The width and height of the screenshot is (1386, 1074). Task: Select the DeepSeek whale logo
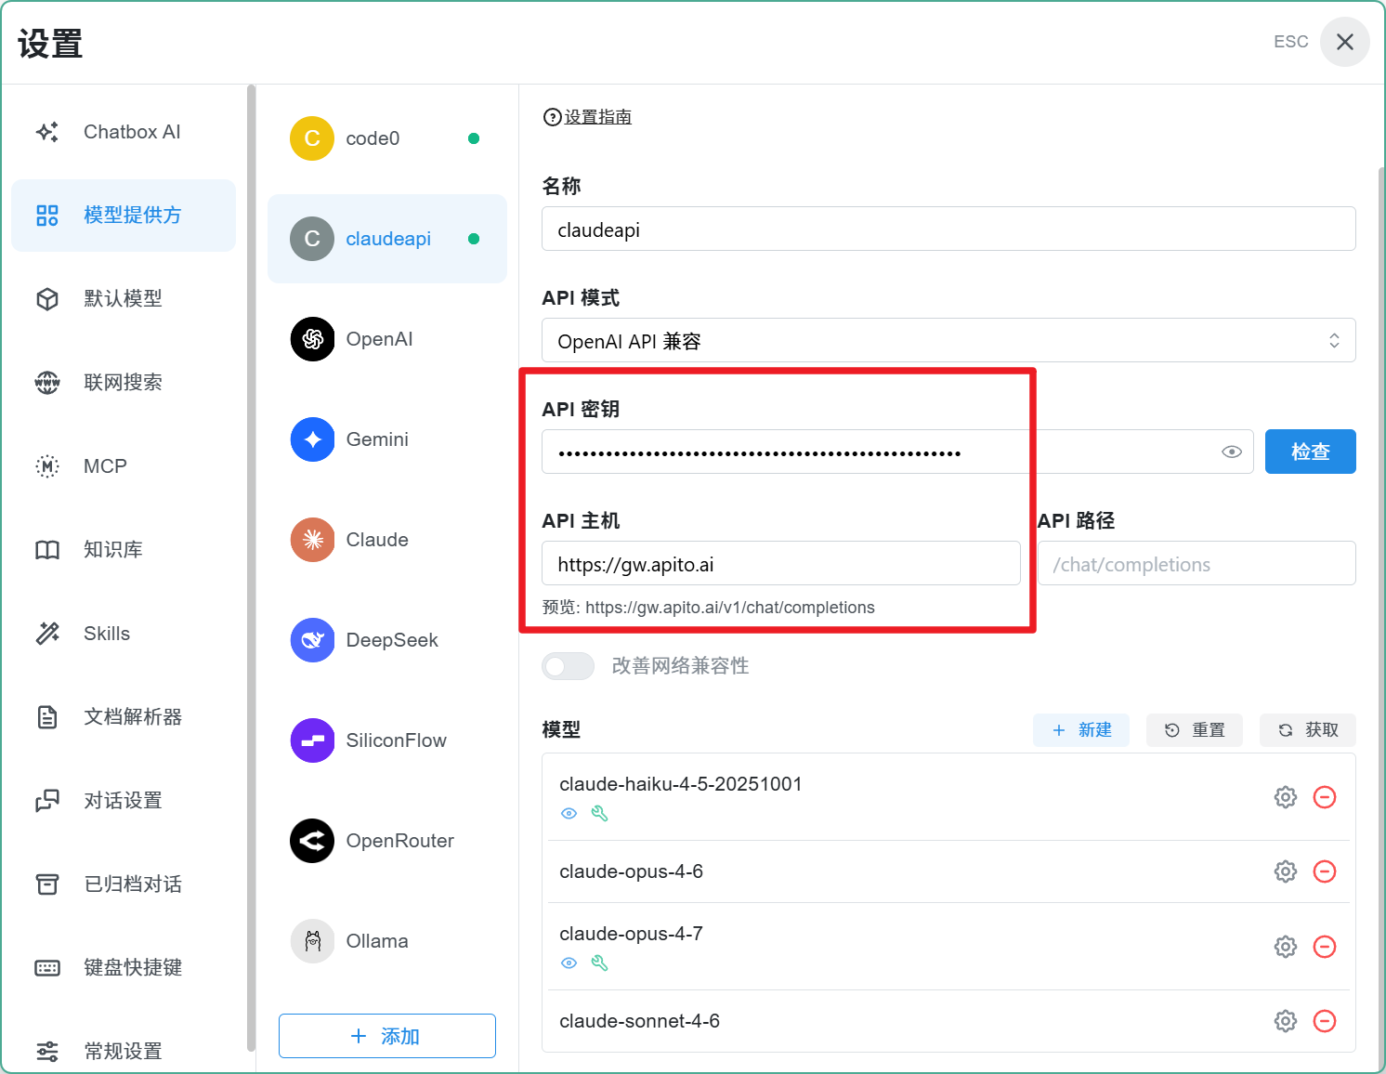coord(312,640)
